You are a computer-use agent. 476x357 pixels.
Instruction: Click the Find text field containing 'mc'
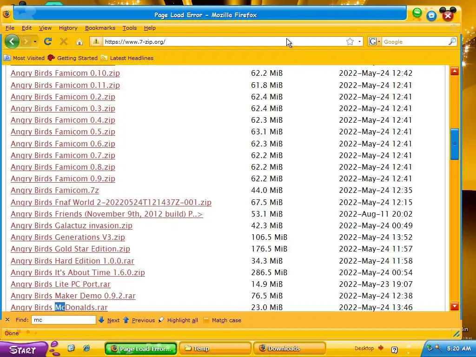(63, 320)
